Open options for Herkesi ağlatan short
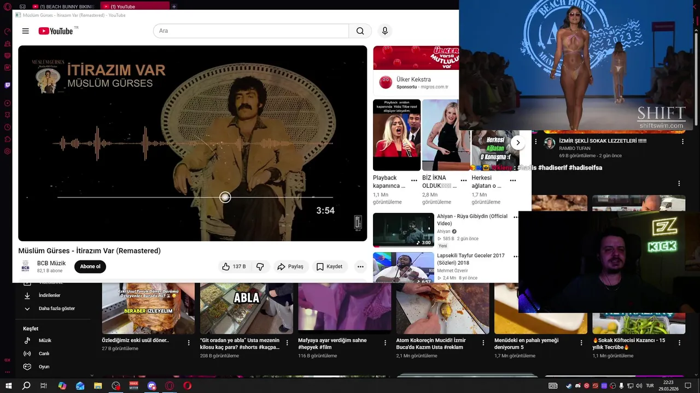700x393 pixels. [513, 180]
